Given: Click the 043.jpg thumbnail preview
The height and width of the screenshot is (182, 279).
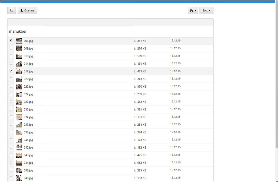Looking at the screenshot, I should (19, 155).
